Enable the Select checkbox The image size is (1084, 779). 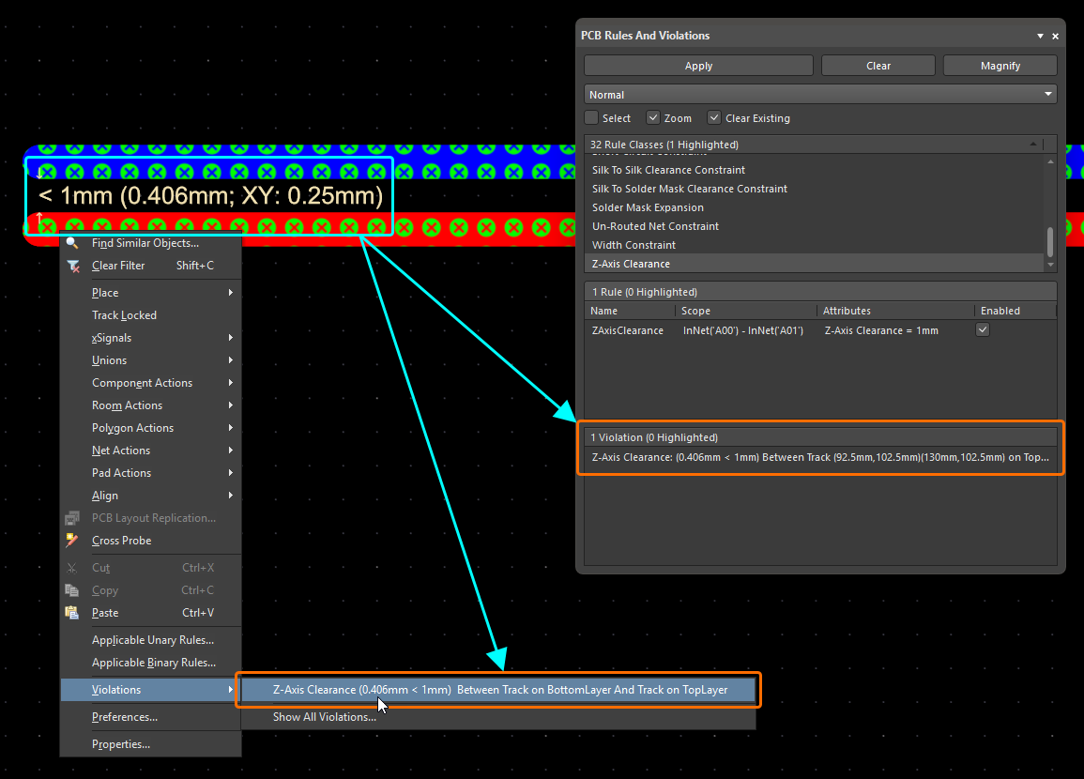[591, 118]
